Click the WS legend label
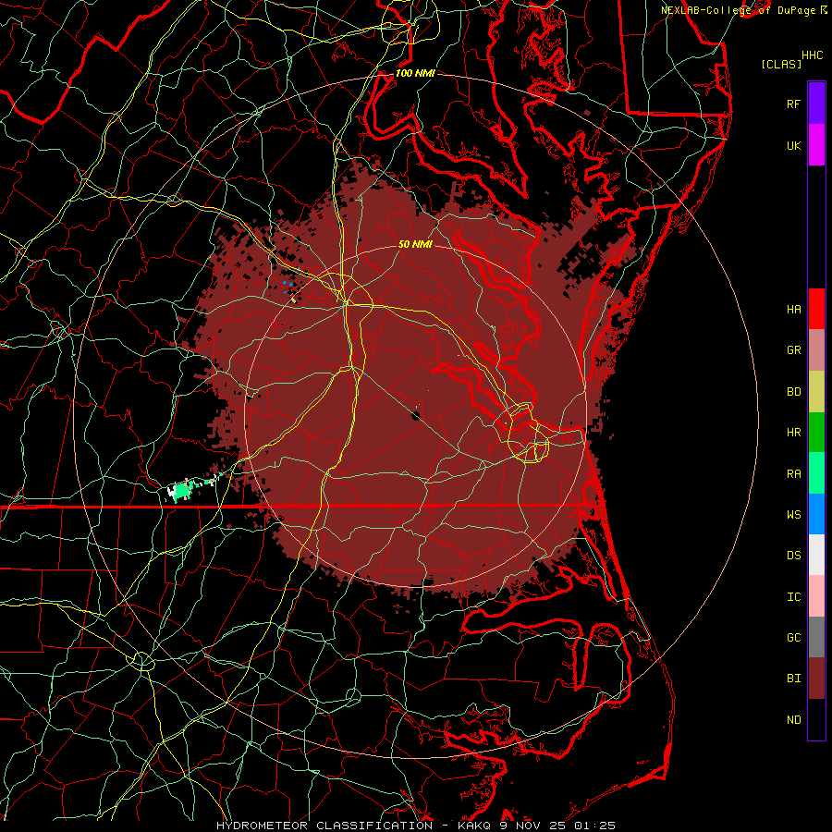Image resolution: width=832 pixels, height=832 pixels. tap(793, 514)
